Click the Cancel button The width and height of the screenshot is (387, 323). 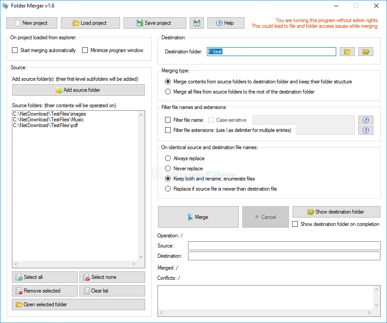click(x=266, y=217)
